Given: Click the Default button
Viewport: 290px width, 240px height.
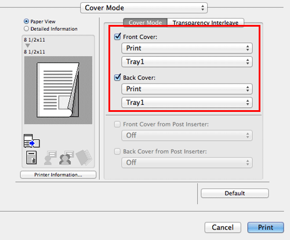Looking at the screenshot, I should (x=235, y=193).
